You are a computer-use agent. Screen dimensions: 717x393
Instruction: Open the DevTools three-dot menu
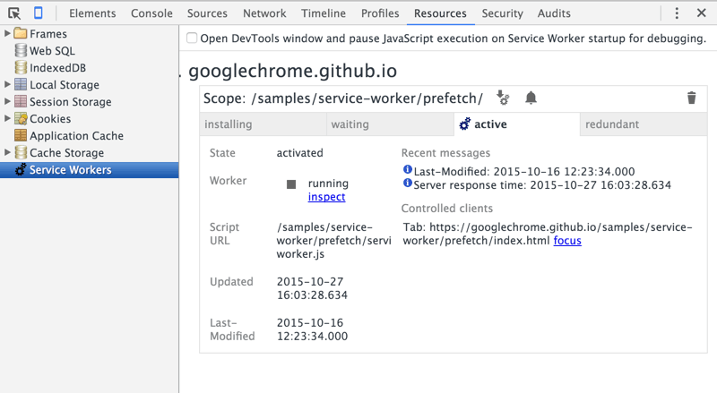[x=677, y=13]
